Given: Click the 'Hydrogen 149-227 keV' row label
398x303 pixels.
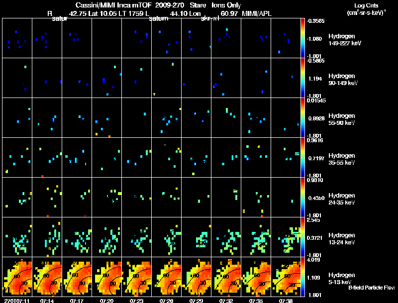Looking at the screenshot, I should (x=345, y=40).
